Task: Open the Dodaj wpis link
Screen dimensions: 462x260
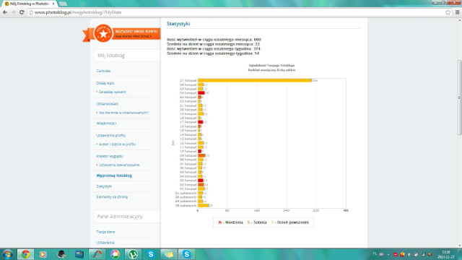Action: click(105, 83)
